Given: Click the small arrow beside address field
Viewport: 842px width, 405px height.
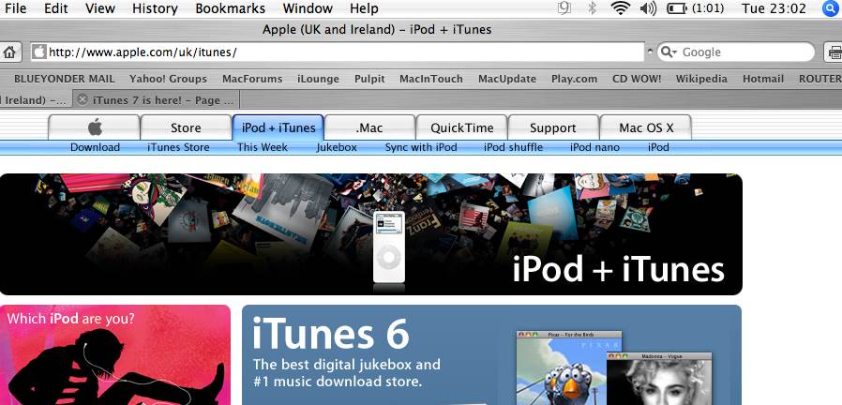Looking at the screenshot, I should coord(650,52).
